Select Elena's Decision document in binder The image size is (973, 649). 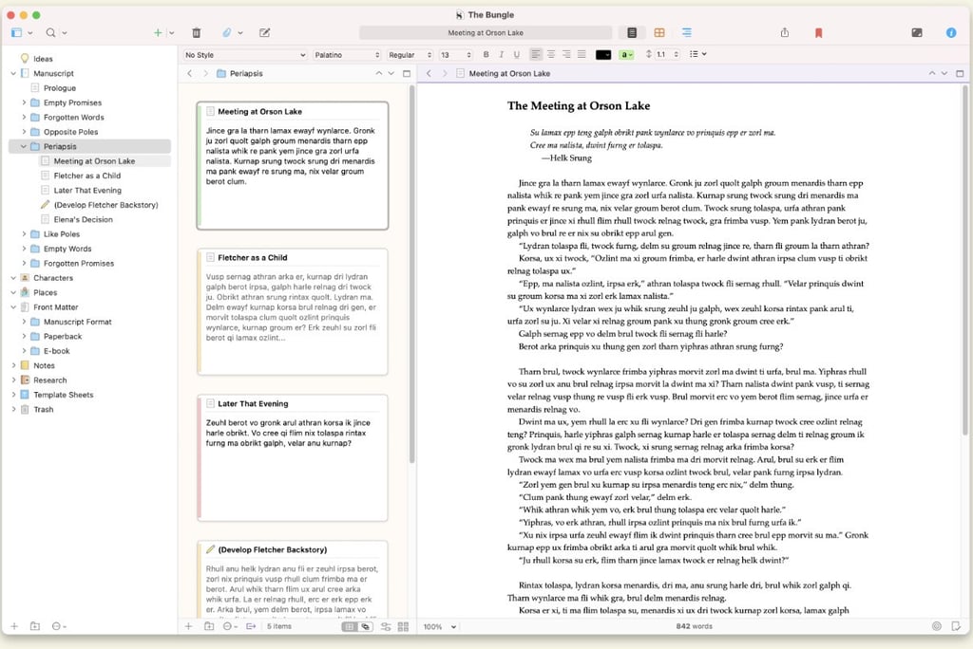[84, 219]
